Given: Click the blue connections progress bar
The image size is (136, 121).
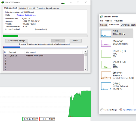Looking at the screenshot, I should point(45,47).
